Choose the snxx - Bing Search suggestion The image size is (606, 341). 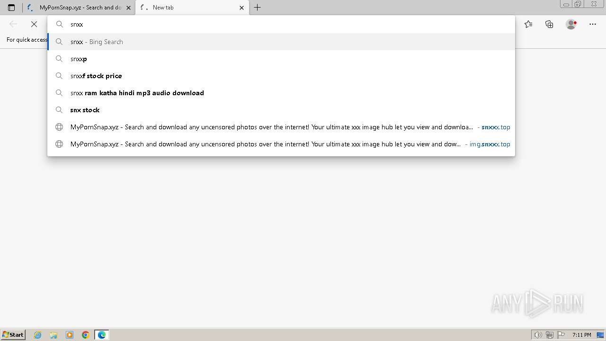(x=281, y=42)
